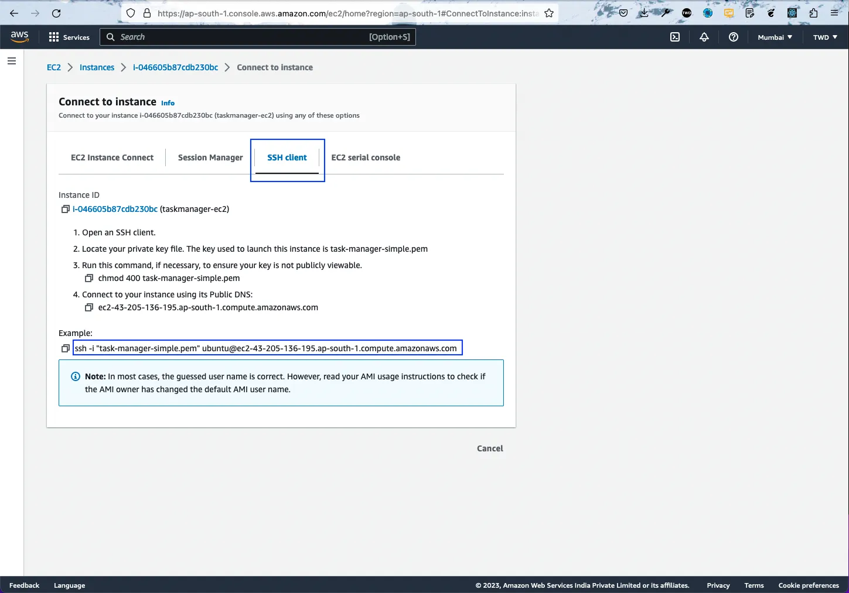Click the padlock site security icon
849x593 pixels.
click(146, 13)
